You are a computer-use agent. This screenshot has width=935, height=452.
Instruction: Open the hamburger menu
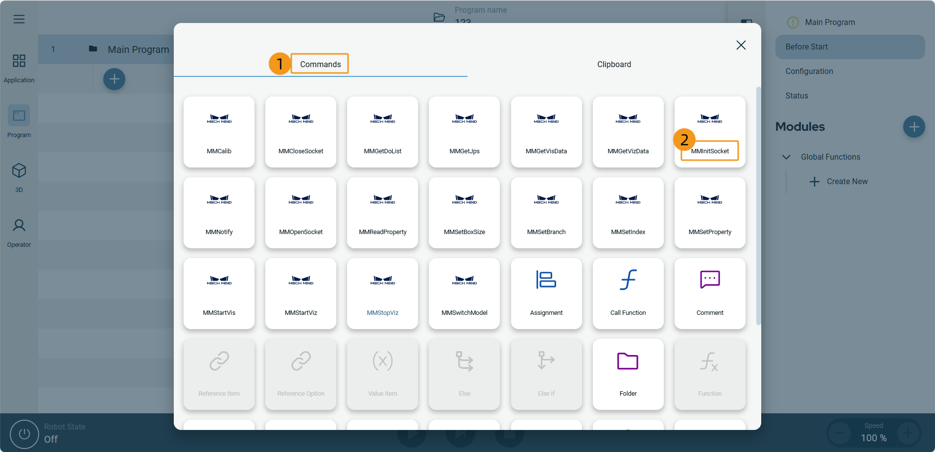click(19, 19)
